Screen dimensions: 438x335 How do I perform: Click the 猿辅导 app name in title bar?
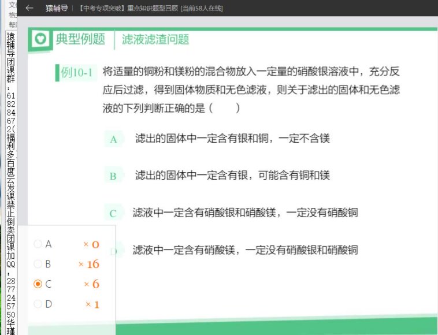[57, 8]
